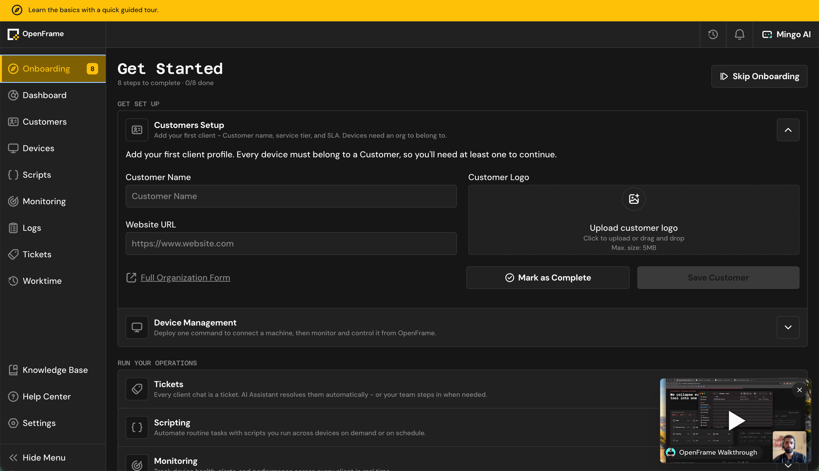Click the braces icon of the Scripting step
Image resolution: width=819 pixels, height=471 pixels.
tap(137, 427)
